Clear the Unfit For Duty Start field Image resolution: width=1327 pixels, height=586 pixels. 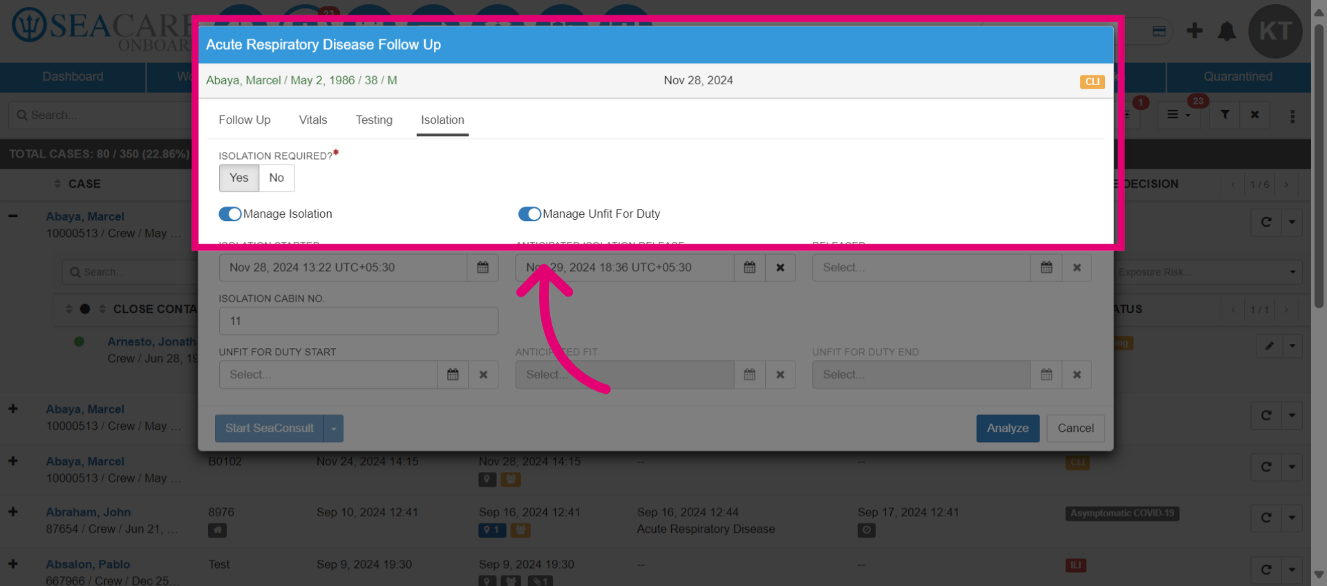tap(483, 375)
